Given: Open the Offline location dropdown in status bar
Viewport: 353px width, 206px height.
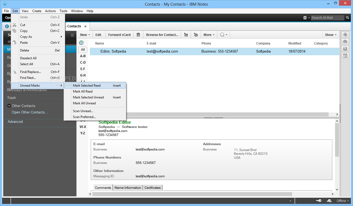Looking at the screenshot, I should (343, 201).
